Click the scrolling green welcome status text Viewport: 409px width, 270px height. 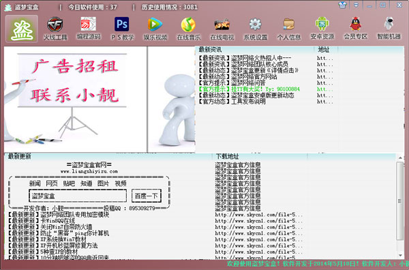[318, 264]
